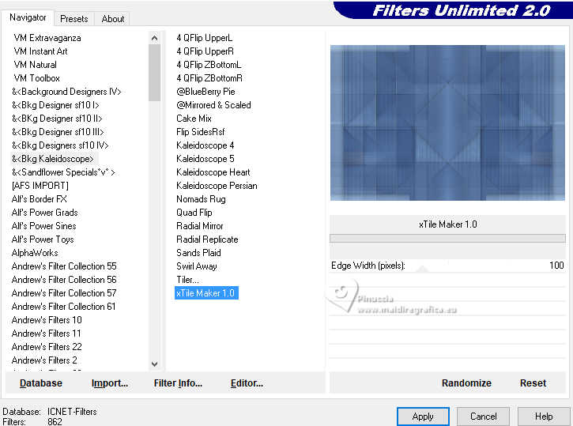This screenshot has width=573, height=426.
Task: Select AlphaWorks category
Action: click(x=35, y=253)
